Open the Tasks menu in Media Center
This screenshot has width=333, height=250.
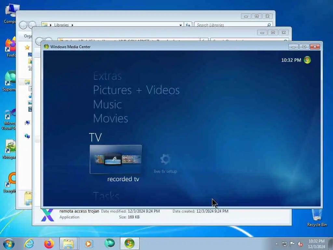pos(106,196)
